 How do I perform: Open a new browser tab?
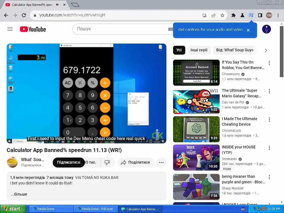pyautogui.click(x=75, y=5)
